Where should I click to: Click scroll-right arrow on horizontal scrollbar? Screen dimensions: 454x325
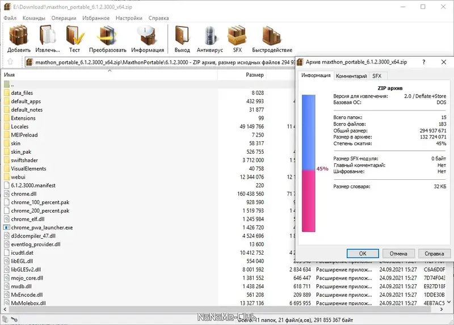[x=442, y=309]
